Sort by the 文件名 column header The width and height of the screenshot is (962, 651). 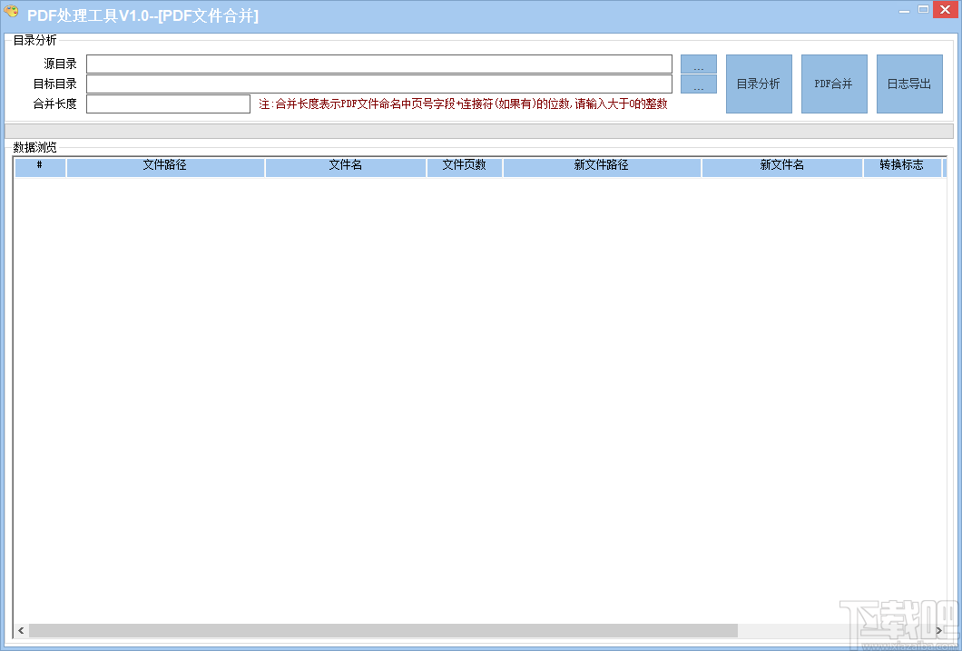tap(346, 166)
